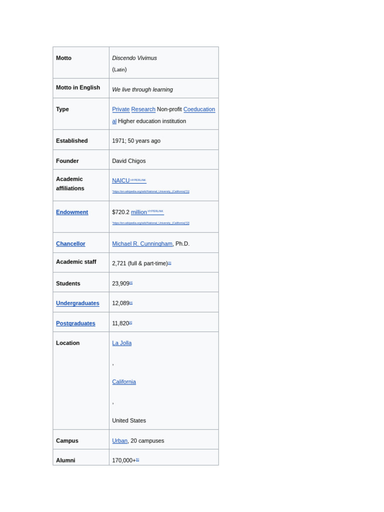This screenshot has height=512, width=384.
Task: Click the URL below NAICU
Action: click(x=150, y=191)
